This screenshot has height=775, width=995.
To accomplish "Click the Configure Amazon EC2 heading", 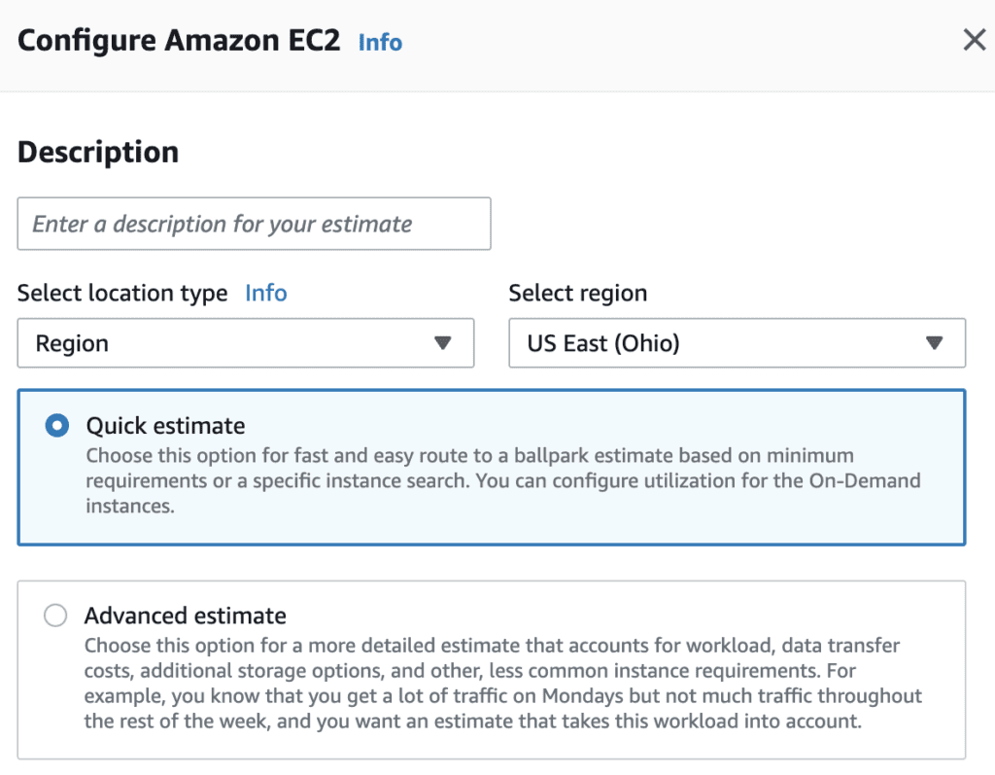I will (x=179, y=41).
